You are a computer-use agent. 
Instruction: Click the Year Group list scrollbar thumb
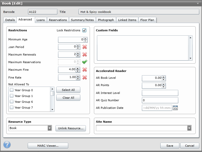tap(52, 93)
